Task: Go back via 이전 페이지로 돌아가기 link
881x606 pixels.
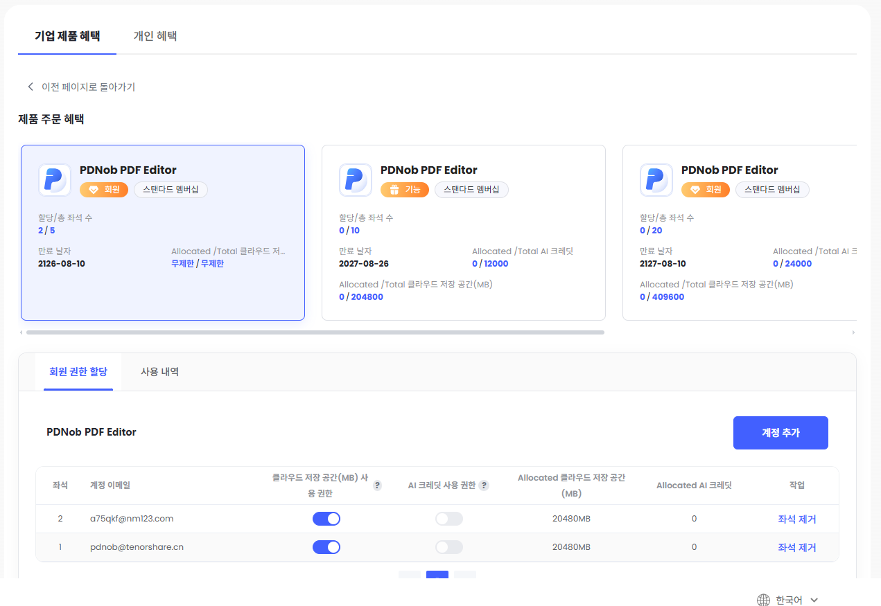Action: point(88,87)
